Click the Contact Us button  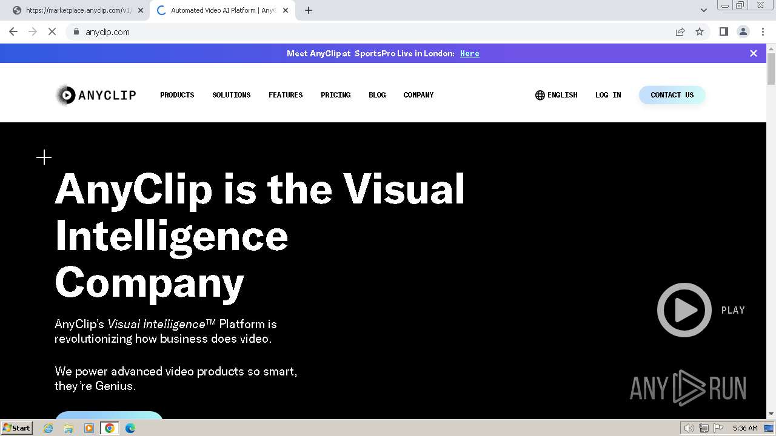point(672,95)
